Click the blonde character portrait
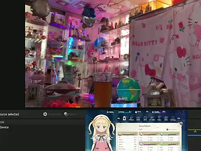 [x=101, y=133]
